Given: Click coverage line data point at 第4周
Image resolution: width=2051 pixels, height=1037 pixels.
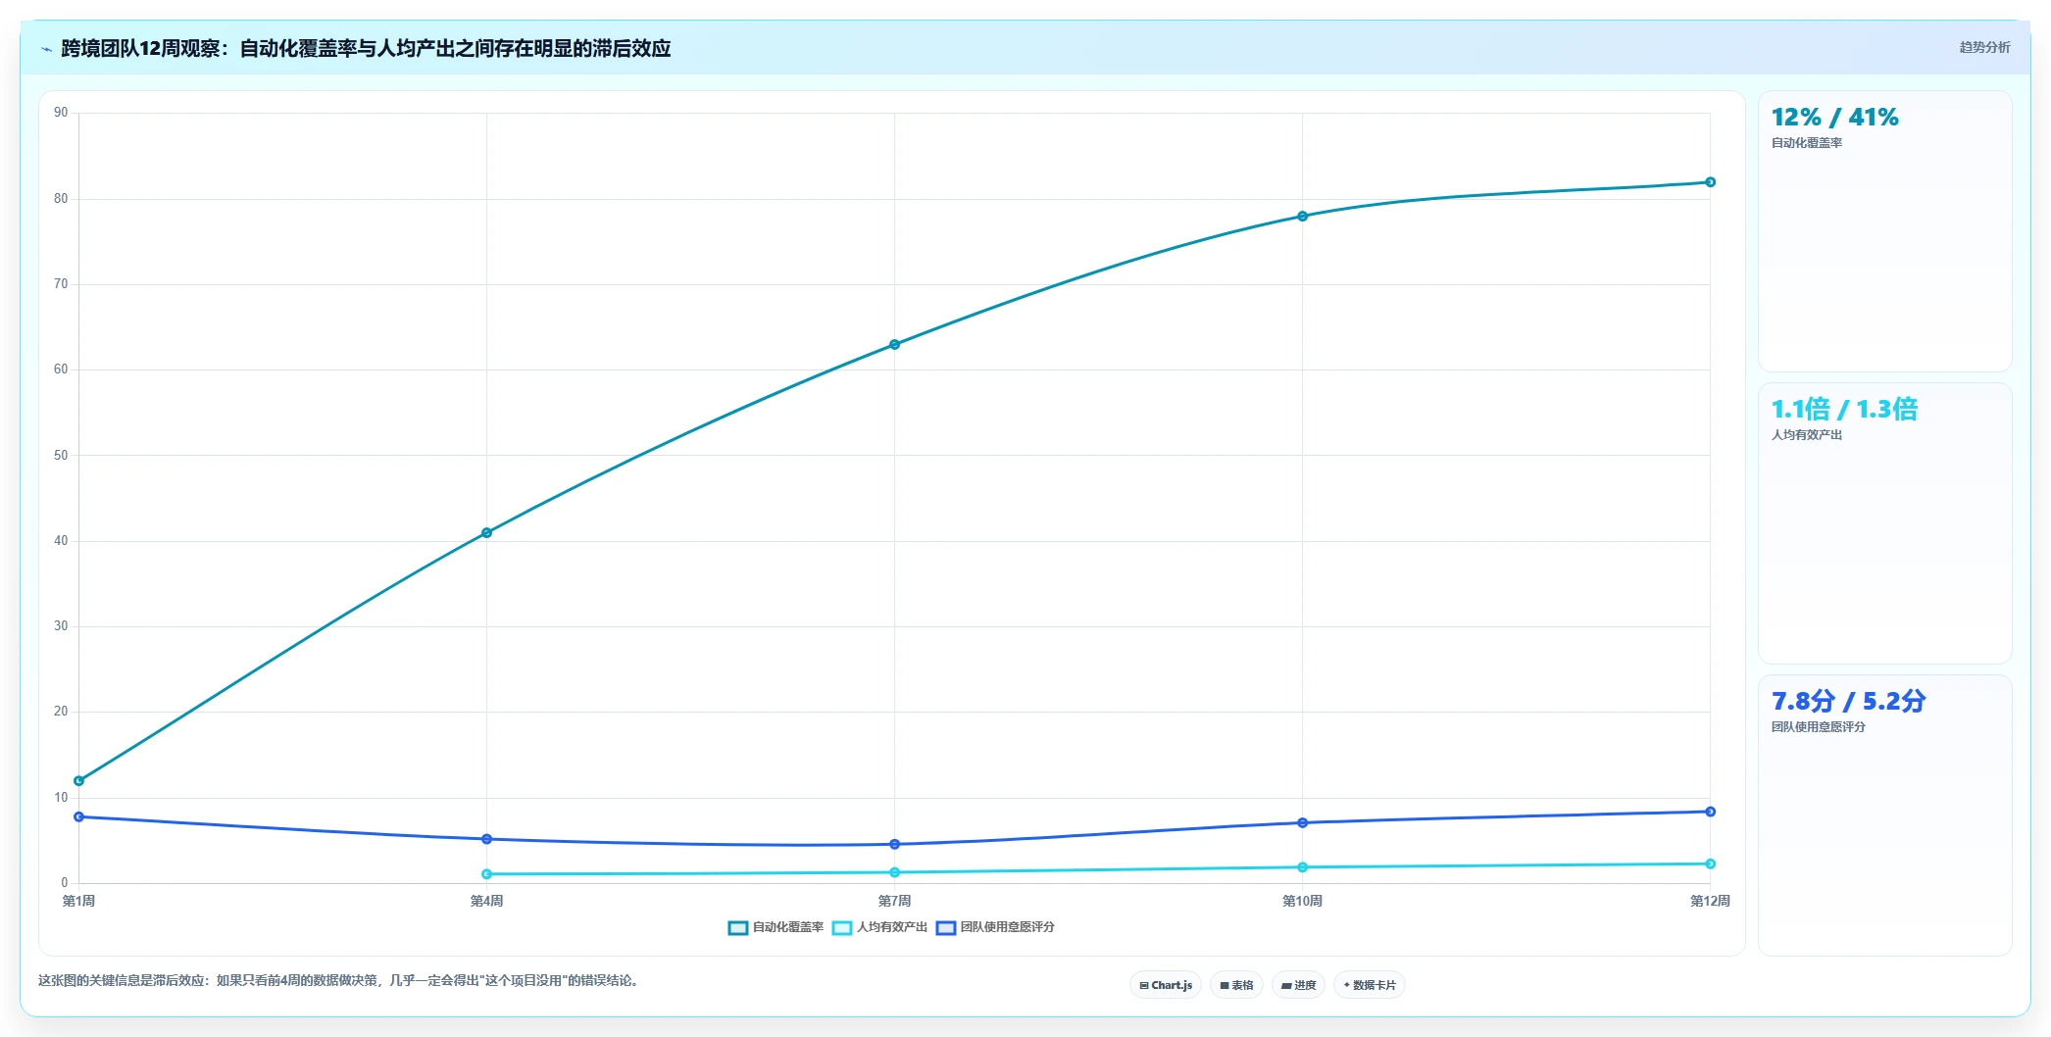Looking at the screenshot, I should pos(487,533).
